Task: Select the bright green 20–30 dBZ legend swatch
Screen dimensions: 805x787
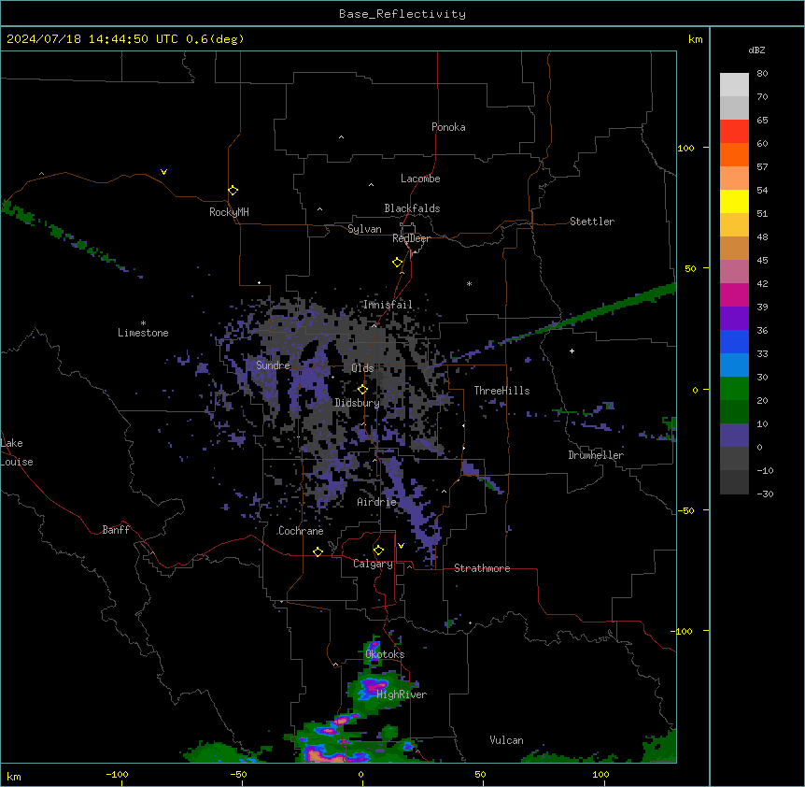Action: point(734,389)
